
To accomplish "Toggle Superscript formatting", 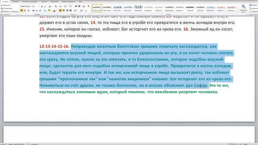I will pos(40,10).
